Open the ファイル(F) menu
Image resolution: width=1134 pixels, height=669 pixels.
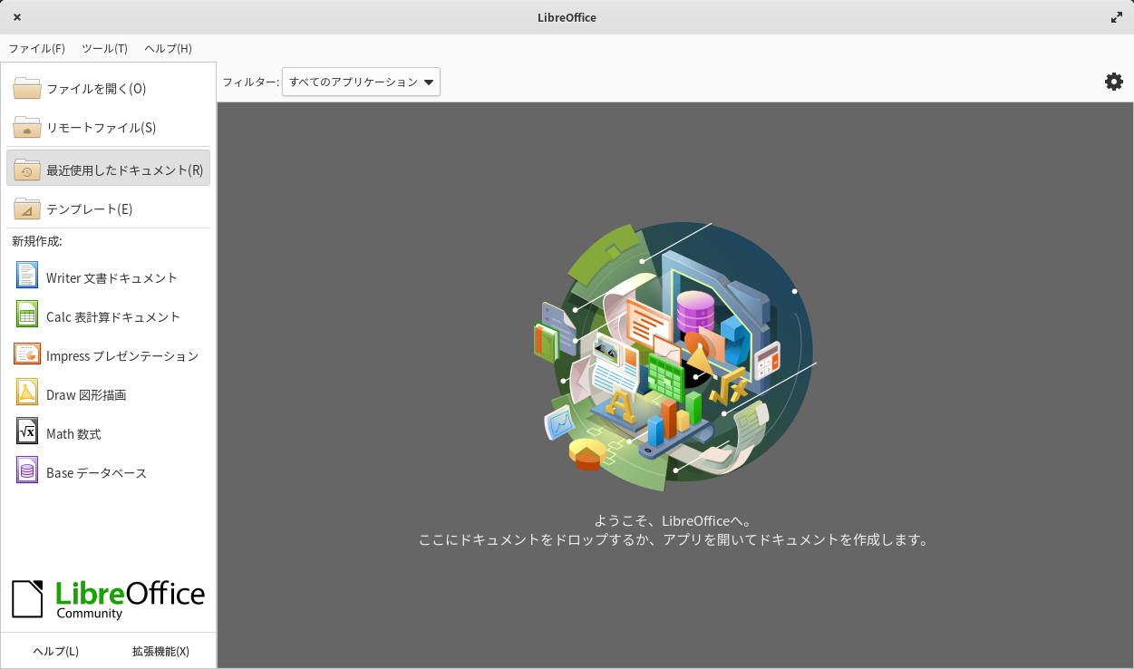36,49
